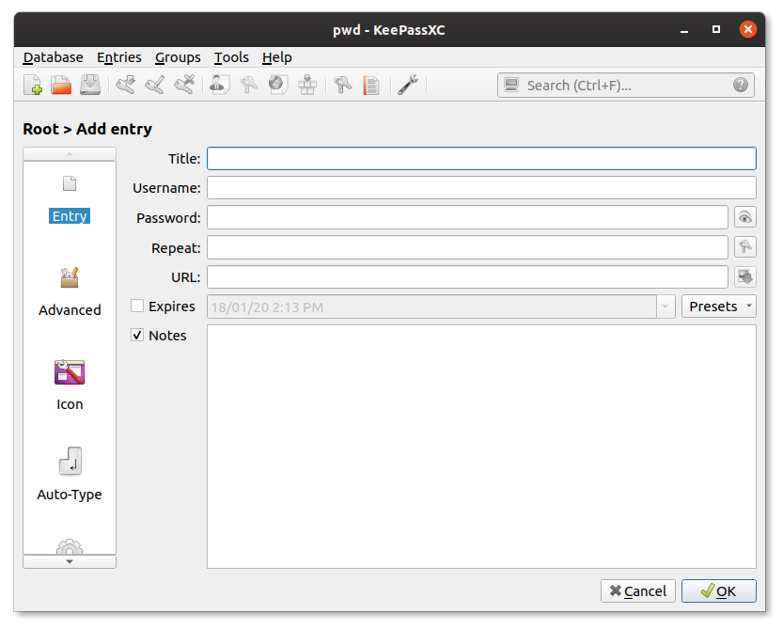Open the Presets dropdown
The image size is (783, 629).
[718, 307]
